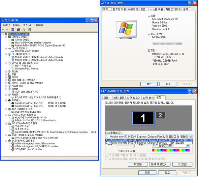Switch to Computer Name tab in System Properties
The image size is (198, 177).
[119, 9]
